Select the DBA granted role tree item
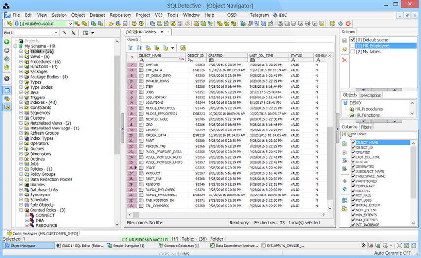Viewport: 421px width, 258px height. (40, 221)
